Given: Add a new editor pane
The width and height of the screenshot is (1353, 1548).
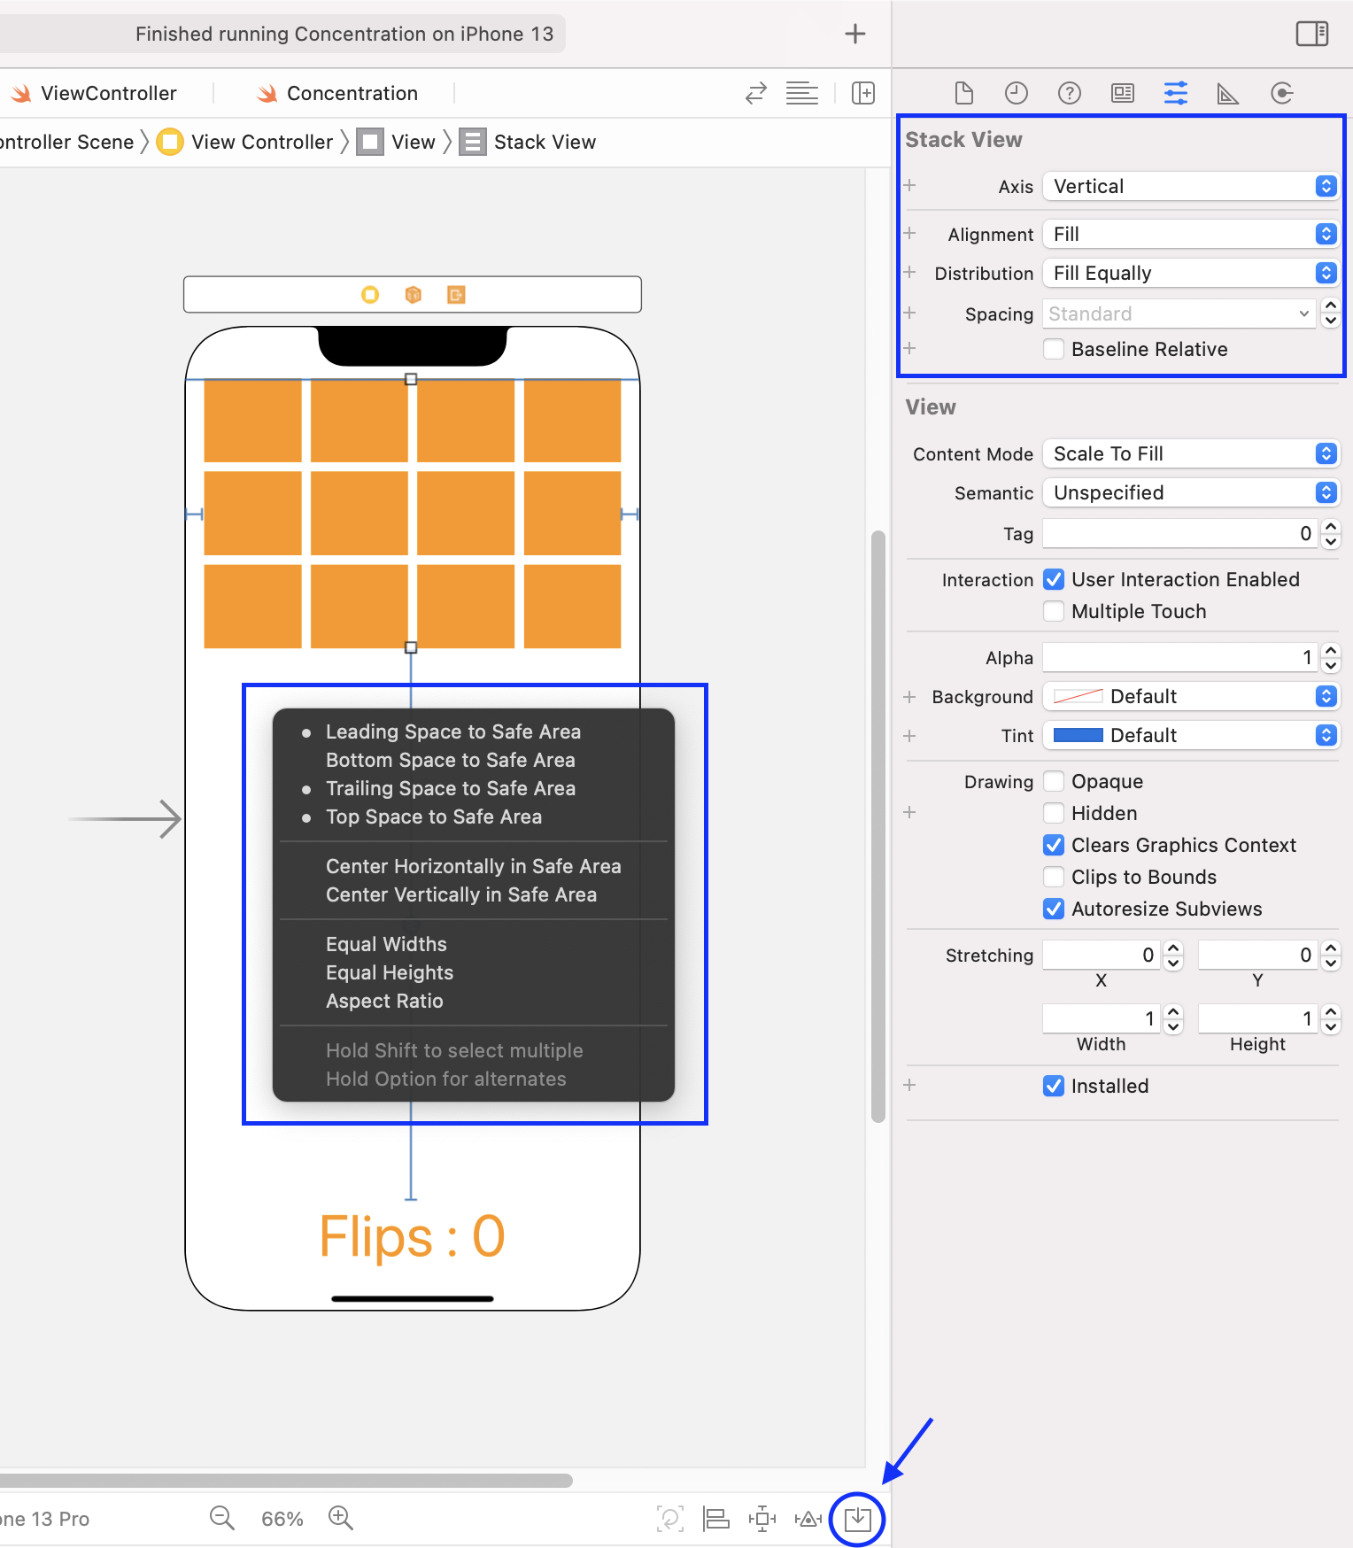Looking at the screenshot, I should (x=863, y=93).
